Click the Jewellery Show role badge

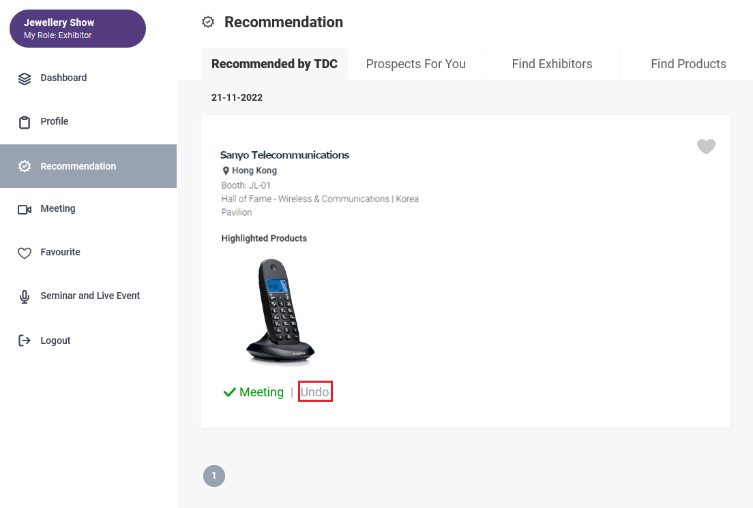pos(78,29)
